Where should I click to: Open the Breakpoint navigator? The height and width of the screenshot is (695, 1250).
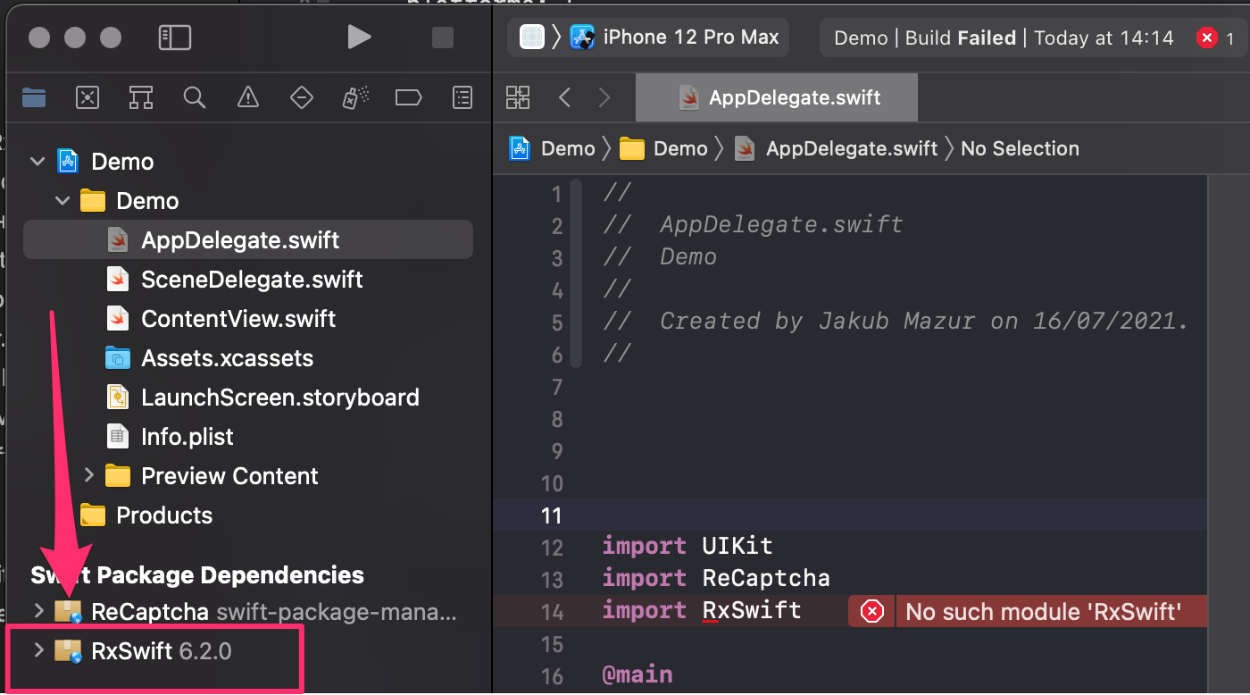click(x=408, y=97)
